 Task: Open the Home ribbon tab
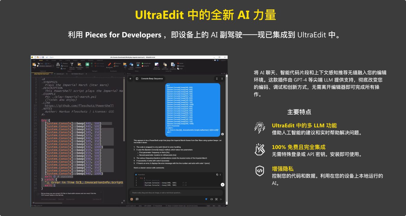(41, 60)
